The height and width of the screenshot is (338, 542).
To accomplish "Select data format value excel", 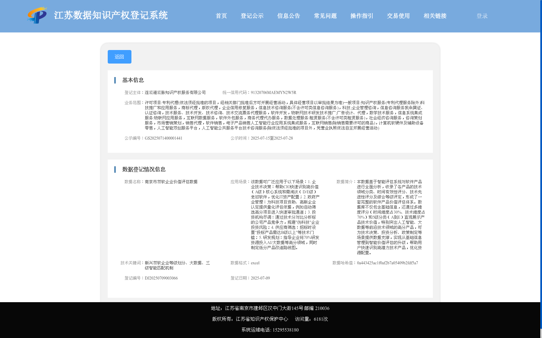I will [x=255, y=263].
